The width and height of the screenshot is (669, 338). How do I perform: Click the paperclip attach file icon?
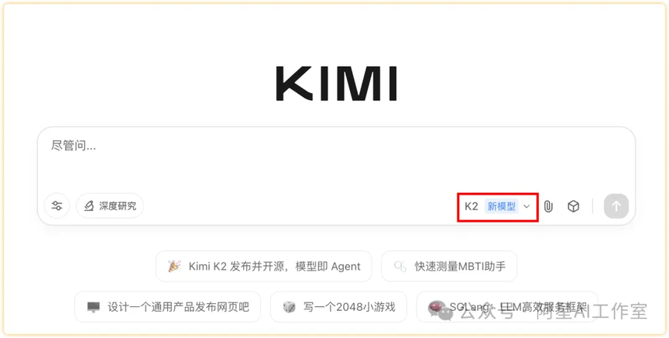[548, 207]
